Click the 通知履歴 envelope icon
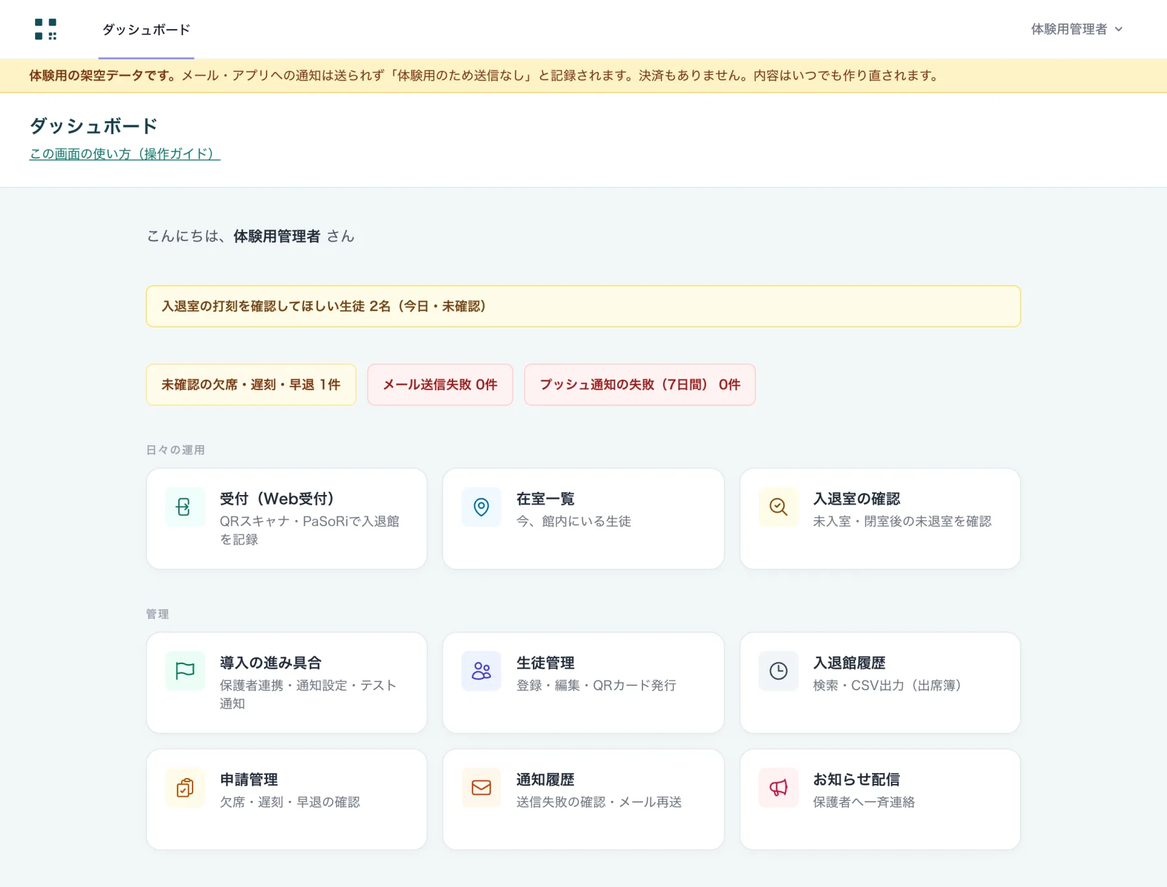Image resolution: width=1167 pixels, height=887 pixels. [481, 787]
